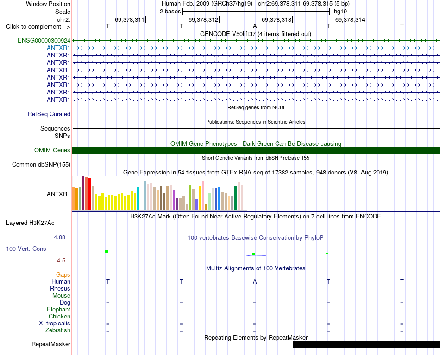
Task: Click the Dog species row label
Action: (65, 302)
